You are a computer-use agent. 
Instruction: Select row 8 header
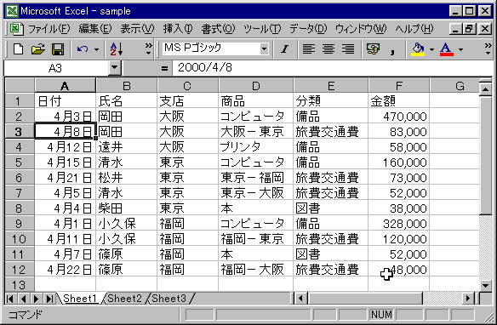[x=19, y=208]
